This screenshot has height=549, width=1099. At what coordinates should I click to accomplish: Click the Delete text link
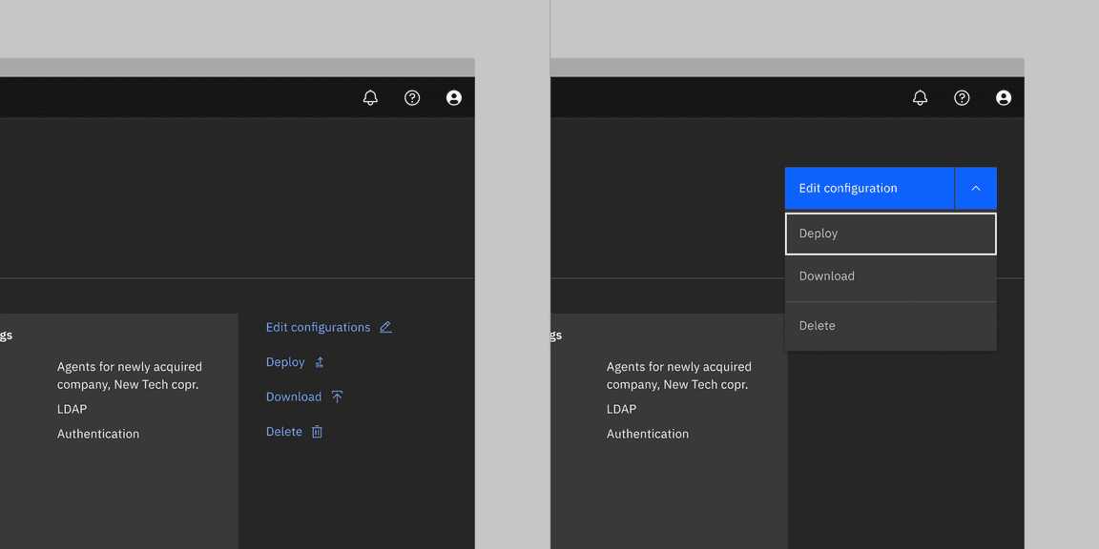pyautogui.click(x=283, y=431)
